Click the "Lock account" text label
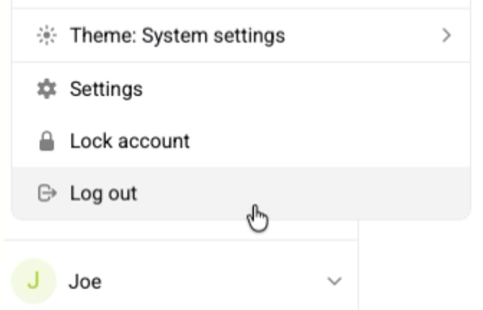This screenshot has height=310, width=483. [x=130, y=142]
